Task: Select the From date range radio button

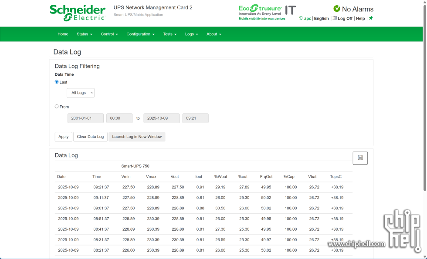Action: click(57, 106)
